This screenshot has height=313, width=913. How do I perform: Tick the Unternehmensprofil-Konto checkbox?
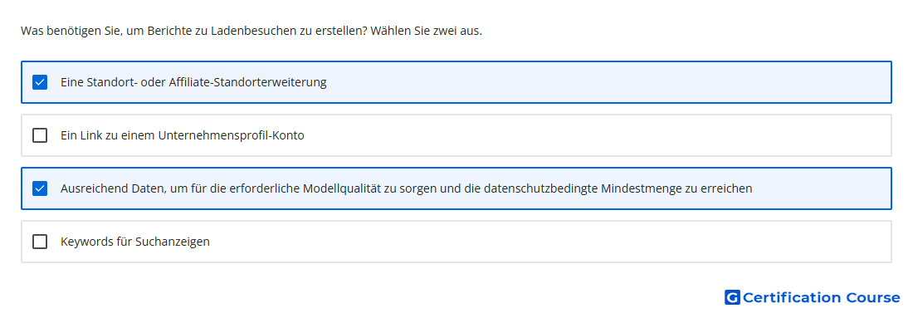40,135
